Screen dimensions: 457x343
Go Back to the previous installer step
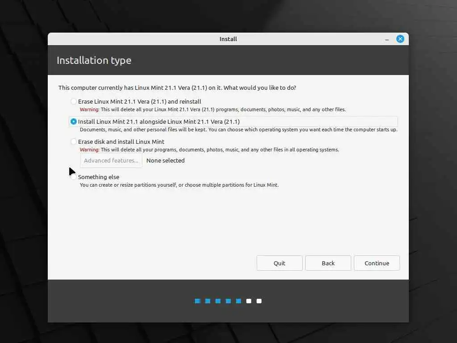click(x=328, y=263)
